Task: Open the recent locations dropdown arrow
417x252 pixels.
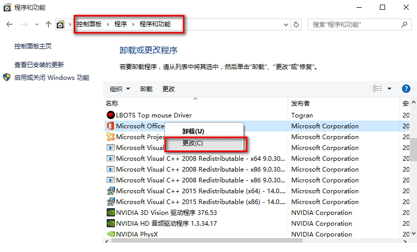Action: (x=37, y=24)
